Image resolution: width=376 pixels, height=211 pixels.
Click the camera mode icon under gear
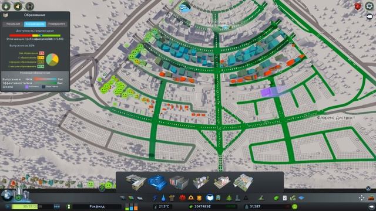point(370,17)
